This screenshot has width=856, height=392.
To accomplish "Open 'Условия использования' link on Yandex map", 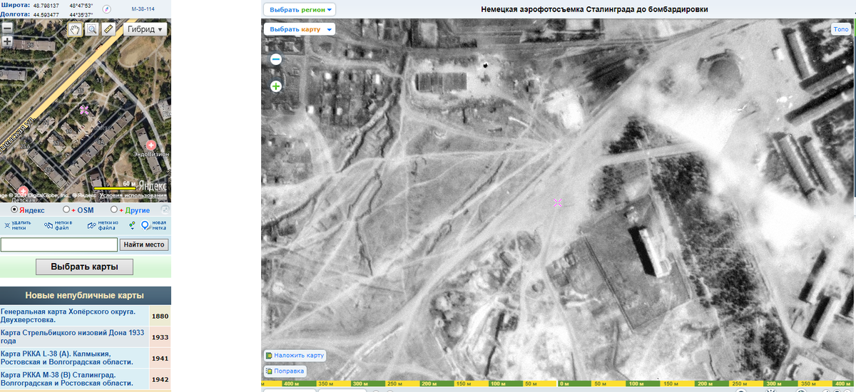I will (x=133, y=195).
